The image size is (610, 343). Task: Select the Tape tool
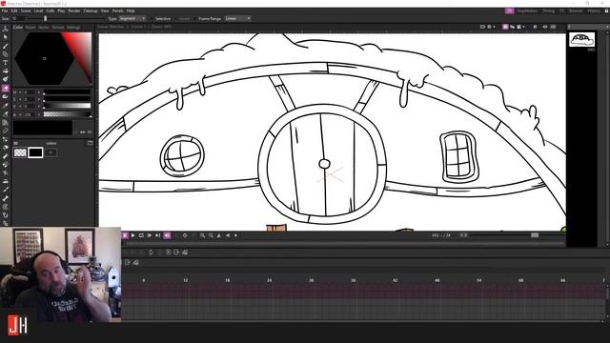[6, 97]
